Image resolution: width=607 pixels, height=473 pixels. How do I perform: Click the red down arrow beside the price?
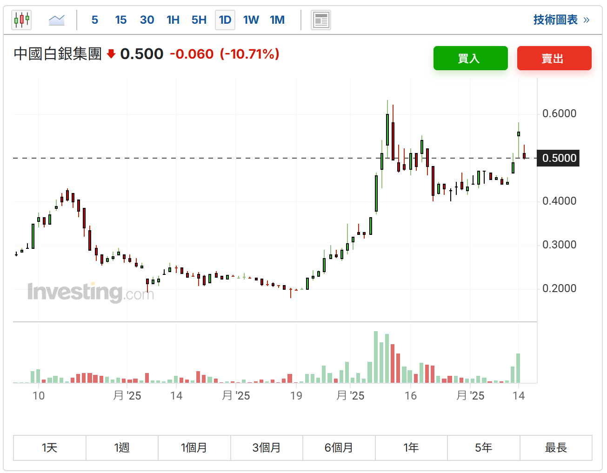click(x=111, y=54)
